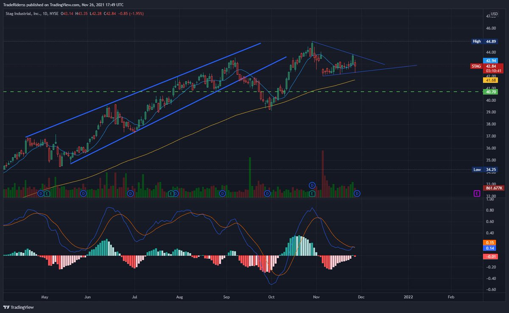This screenshot has height=313, width=509.
Task: Select the blue 42.94 moving average tag
Action: tap(491, 61)
